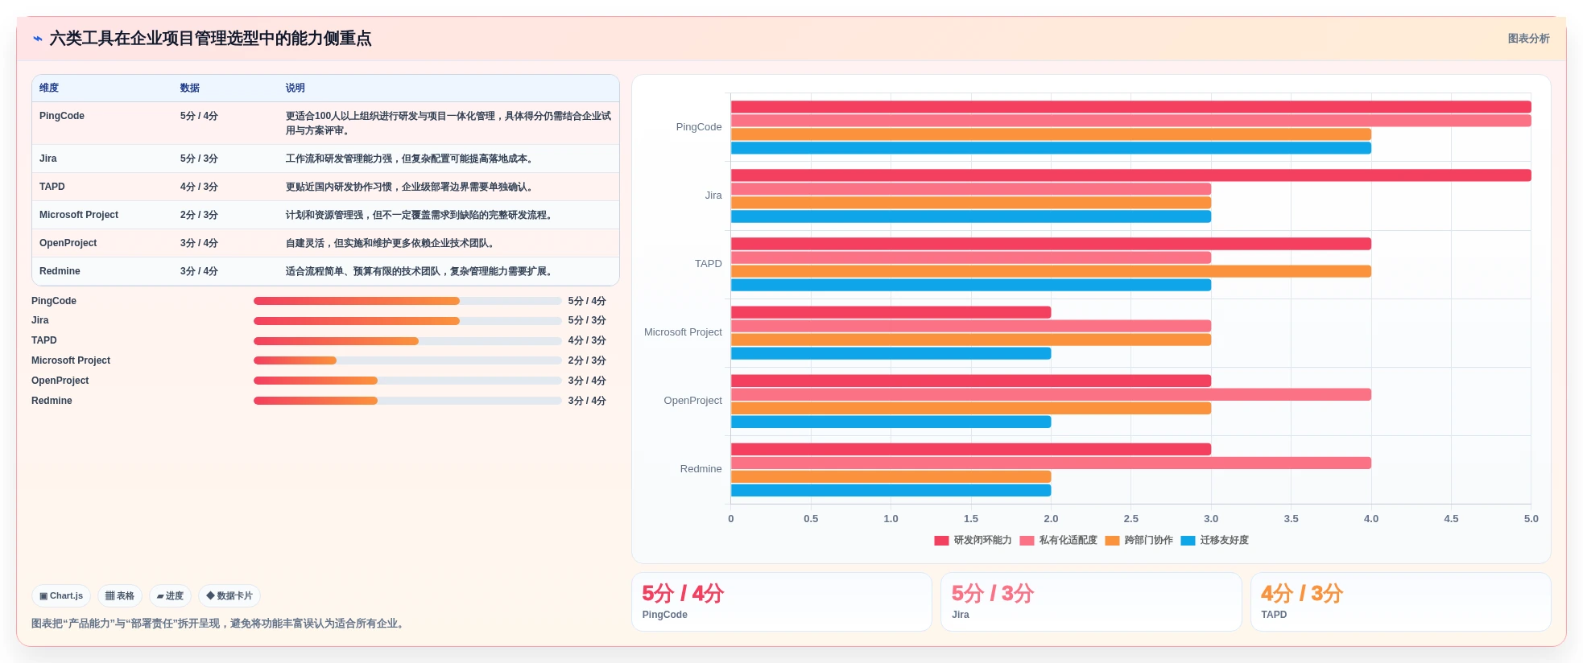Click the Microsoft Project progress bar
Viewport: 1583px width, 663px height.
pyautogui.click(x=407, y=360)
